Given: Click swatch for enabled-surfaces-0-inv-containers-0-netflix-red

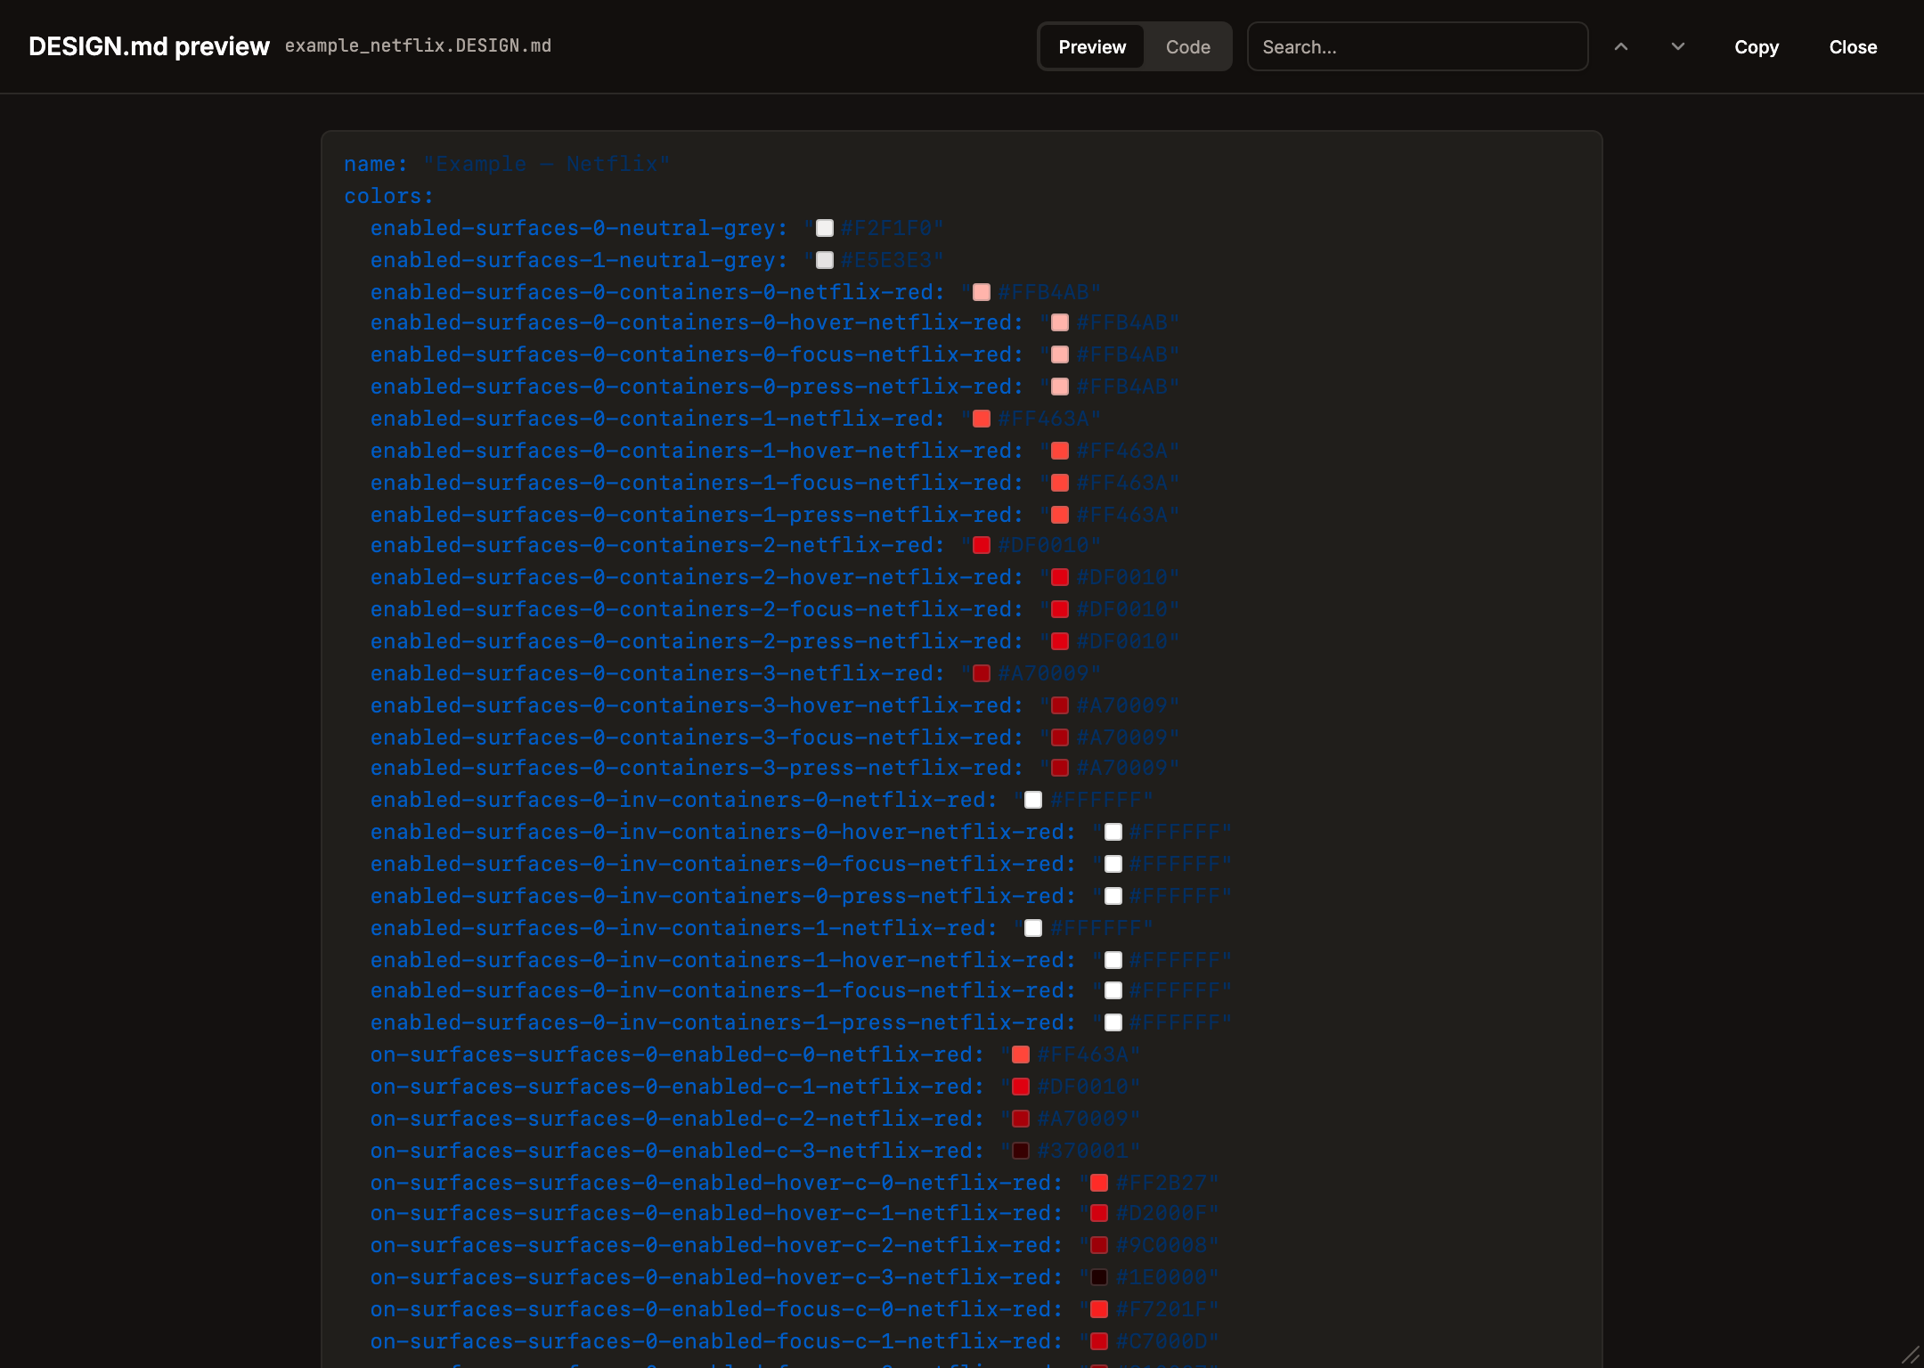Looking at the screenshot, I should click(x=1033, y=801).
